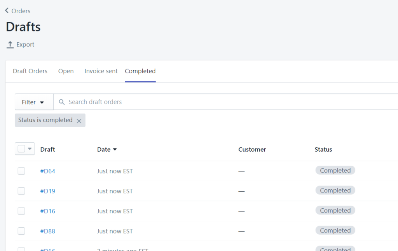The height and width of the screenshot is (251, 398).
Task: Click the Date column sort arrow
Action: pyautogui.click(x=115, y=150)
